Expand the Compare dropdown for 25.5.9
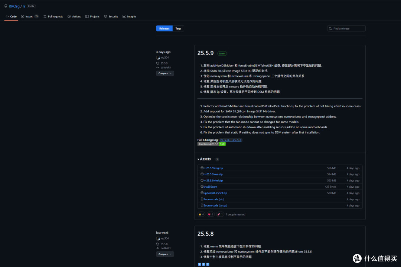 point(165,73)
